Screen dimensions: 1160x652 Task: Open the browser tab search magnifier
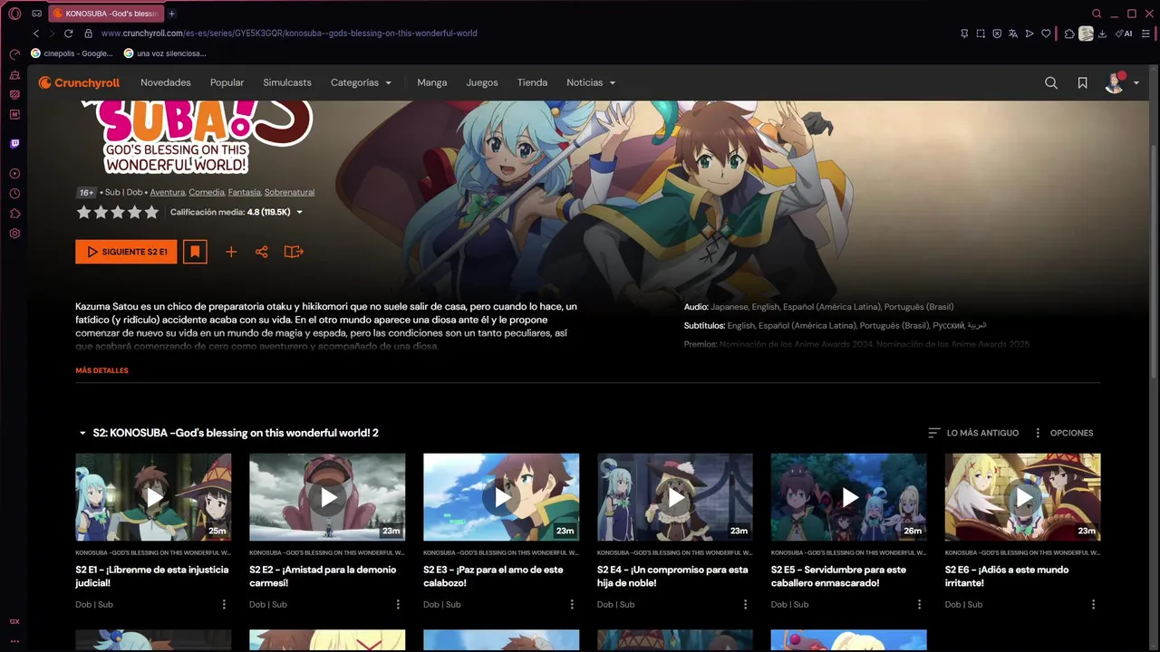1097,14
